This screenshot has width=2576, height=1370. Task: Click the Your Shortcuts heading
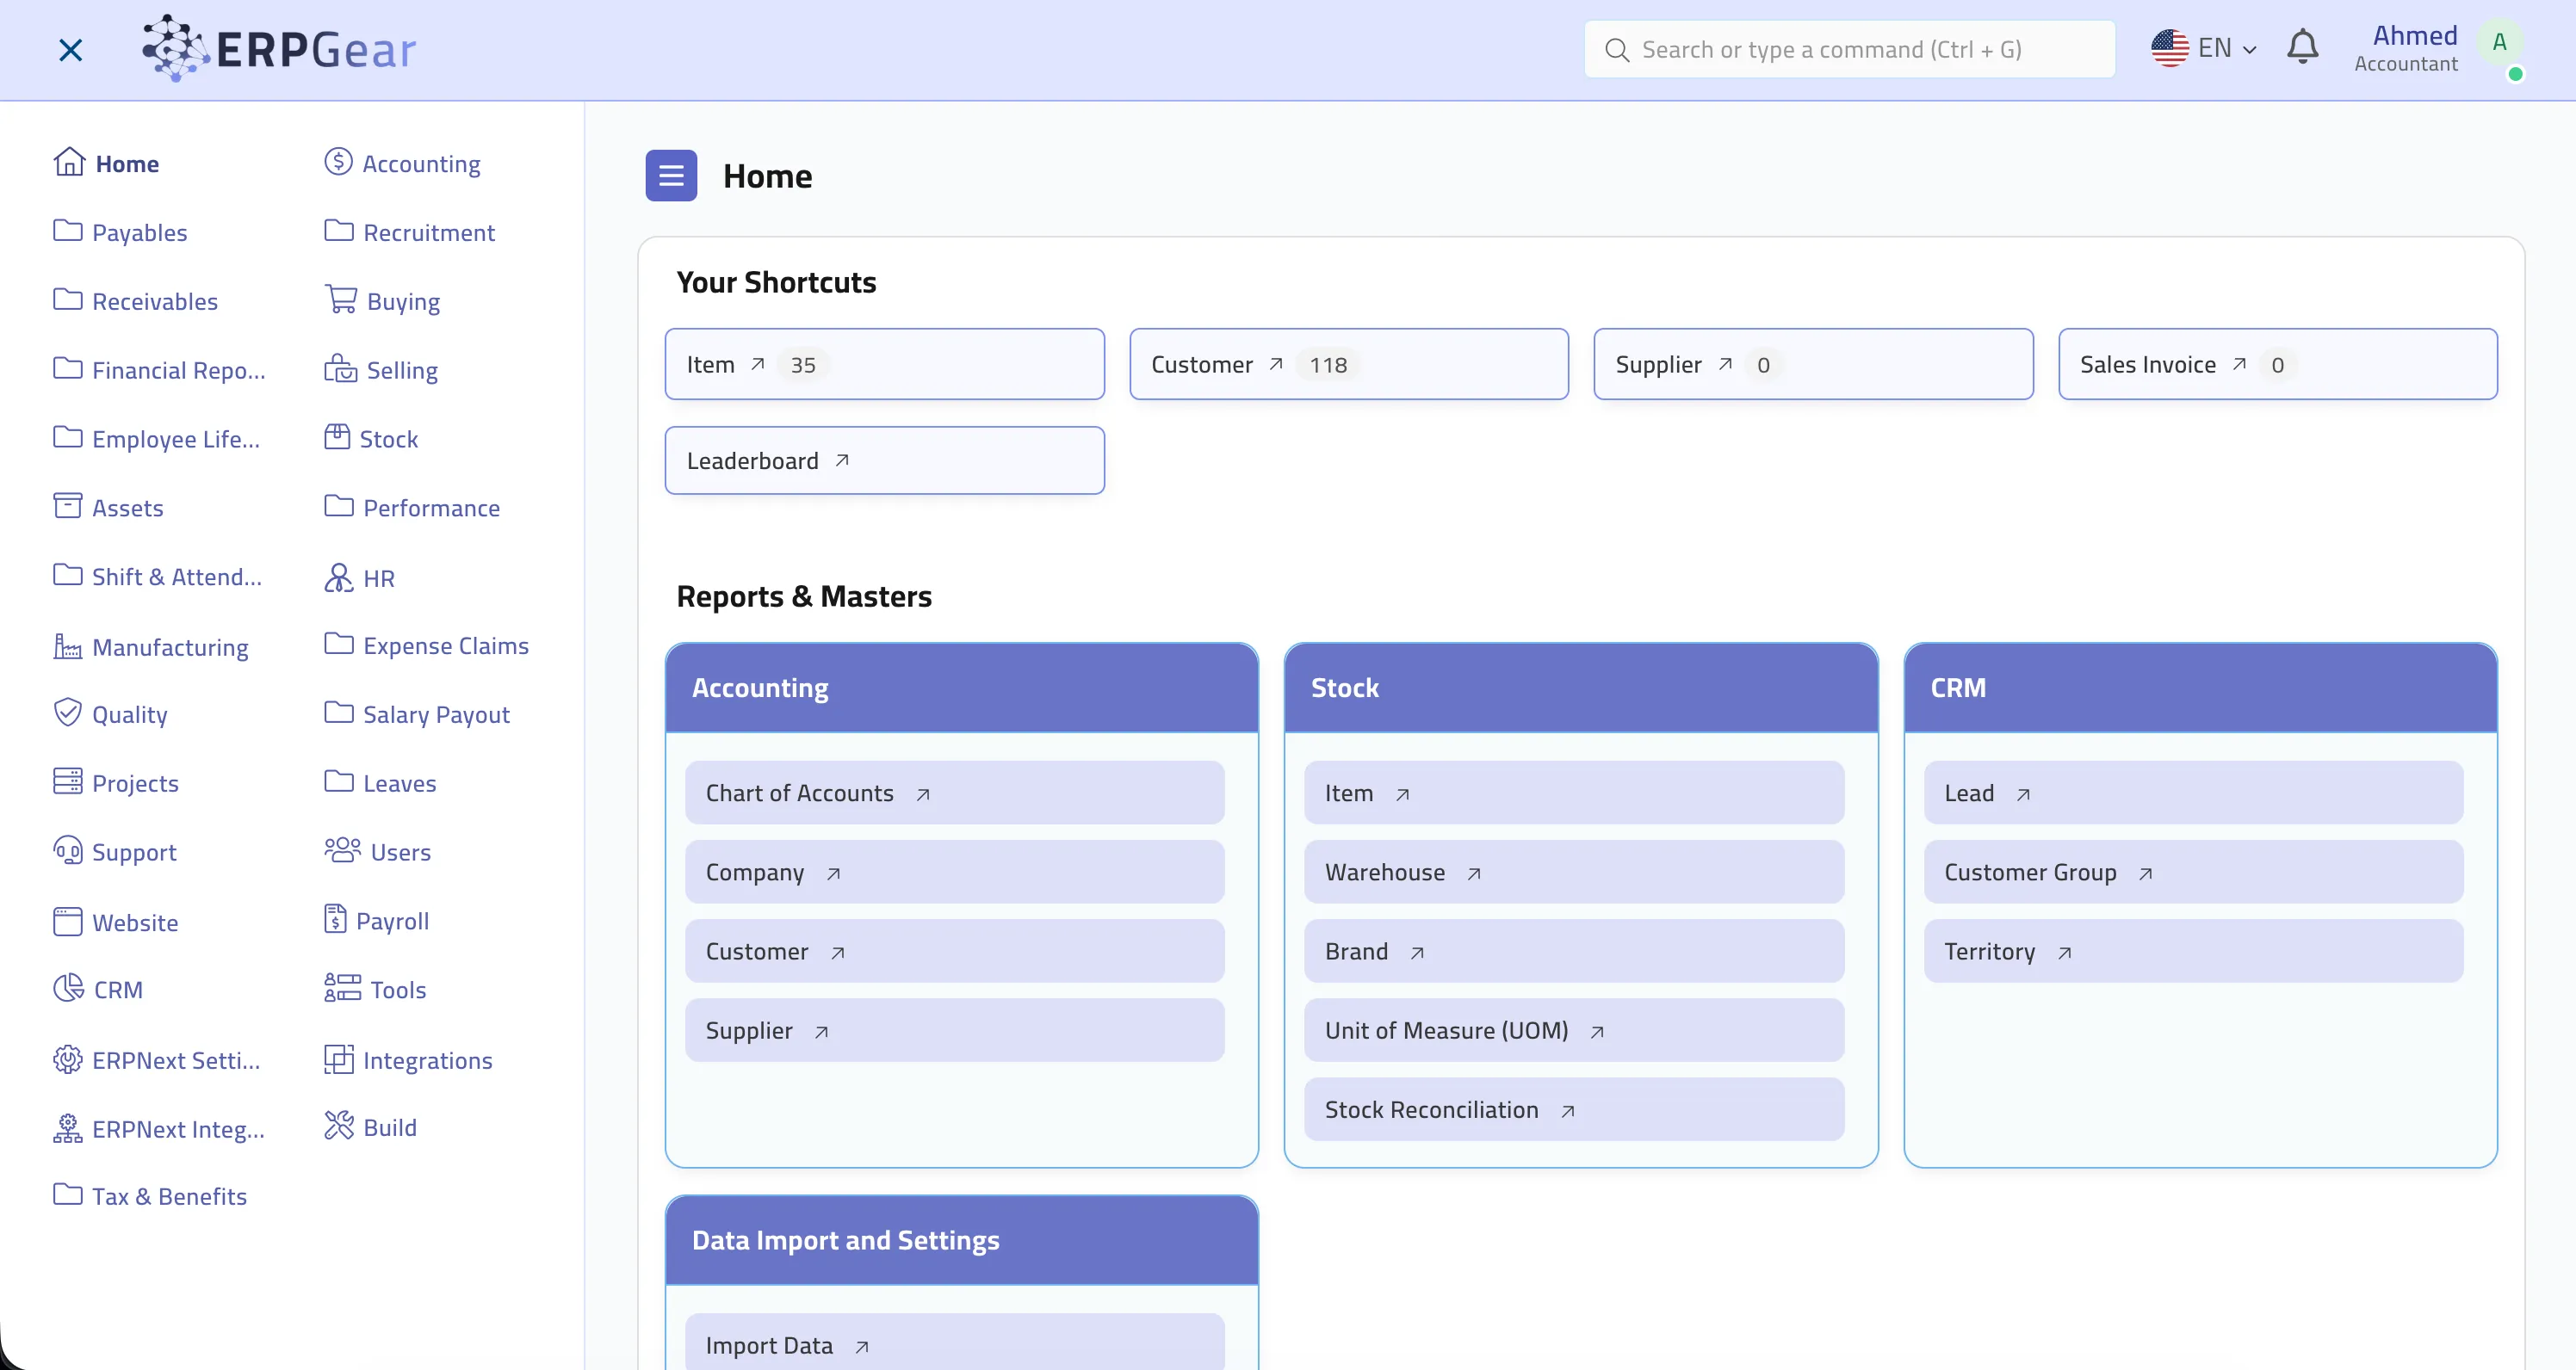click(x=776, y=283)
